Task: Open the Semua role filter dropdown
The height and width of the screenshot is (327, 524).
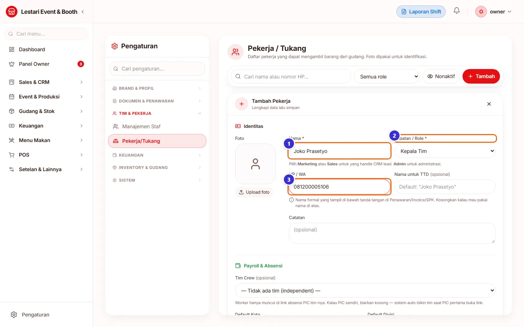Action: pyautogui.click(x=387, y=76)
